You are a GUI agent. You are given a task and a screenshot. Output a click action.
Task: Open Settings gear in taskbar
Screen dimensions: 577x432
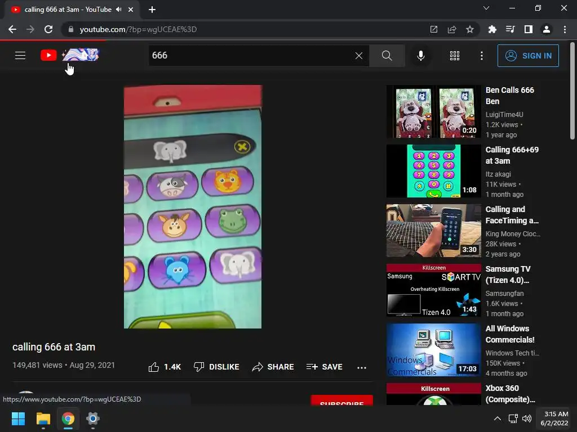click(x=93, y=418)
